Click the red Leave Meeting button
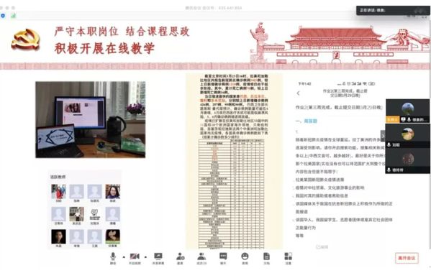The image size is (431, 273). click(407, 258)
